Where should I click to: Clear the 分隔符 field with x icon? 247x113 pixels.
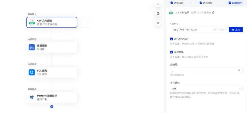coord(239,70)
